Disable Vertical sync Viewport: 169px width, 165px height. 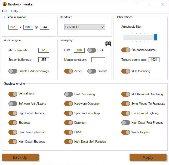(x=13, y=94)
